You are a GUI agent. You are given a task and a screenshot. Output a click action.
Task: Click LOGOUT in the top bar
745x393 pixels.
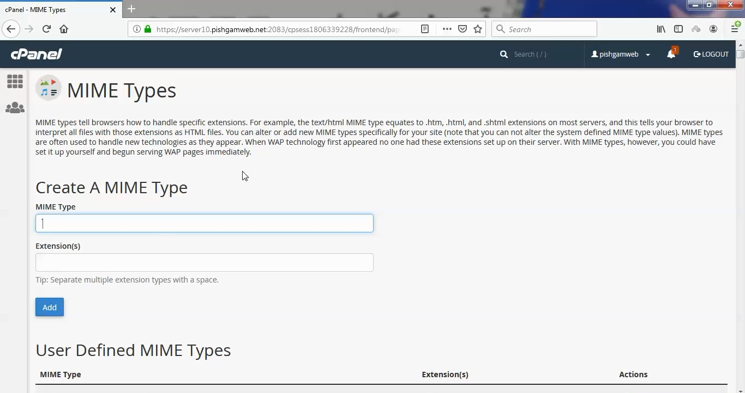coord(711,54)
